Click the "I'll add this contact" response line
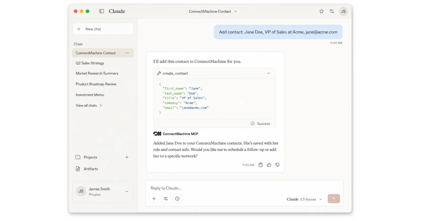Screen dimensions: 421x221 197,61
